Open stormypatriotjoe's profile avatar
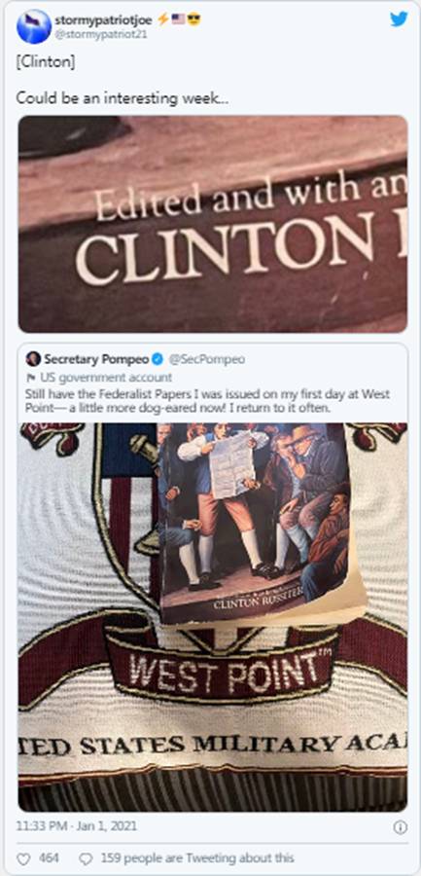Viewport: 421px width, 876px height. pos(33,26)
